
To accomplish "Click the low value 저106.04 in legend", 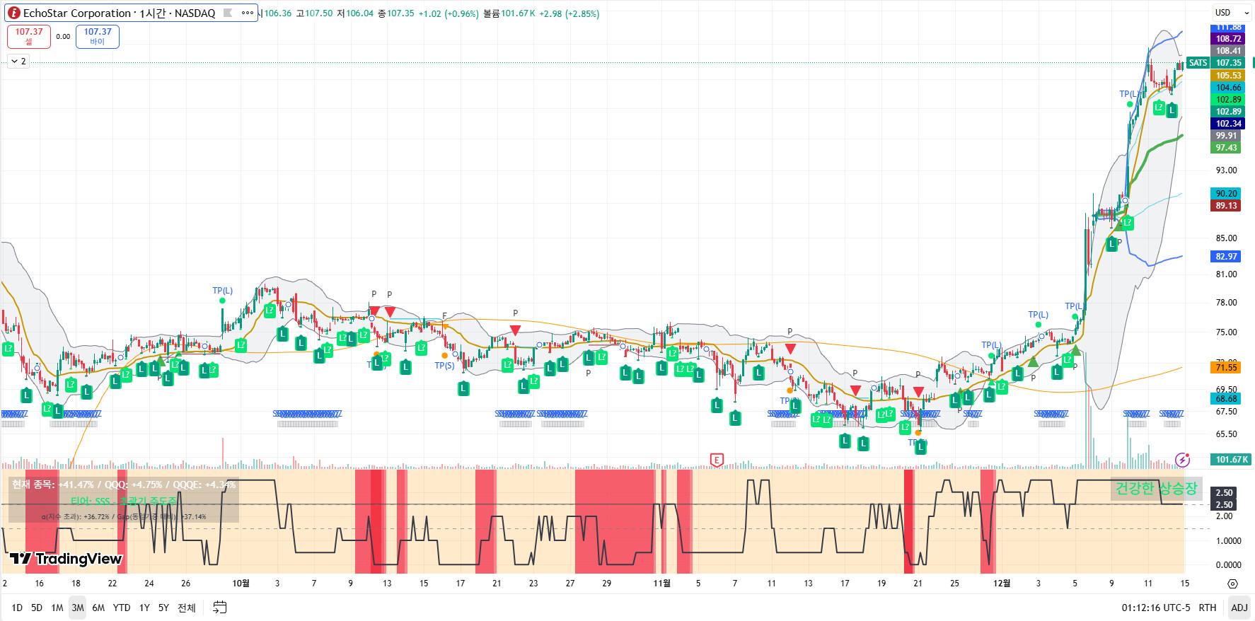I will click(355, 13).
